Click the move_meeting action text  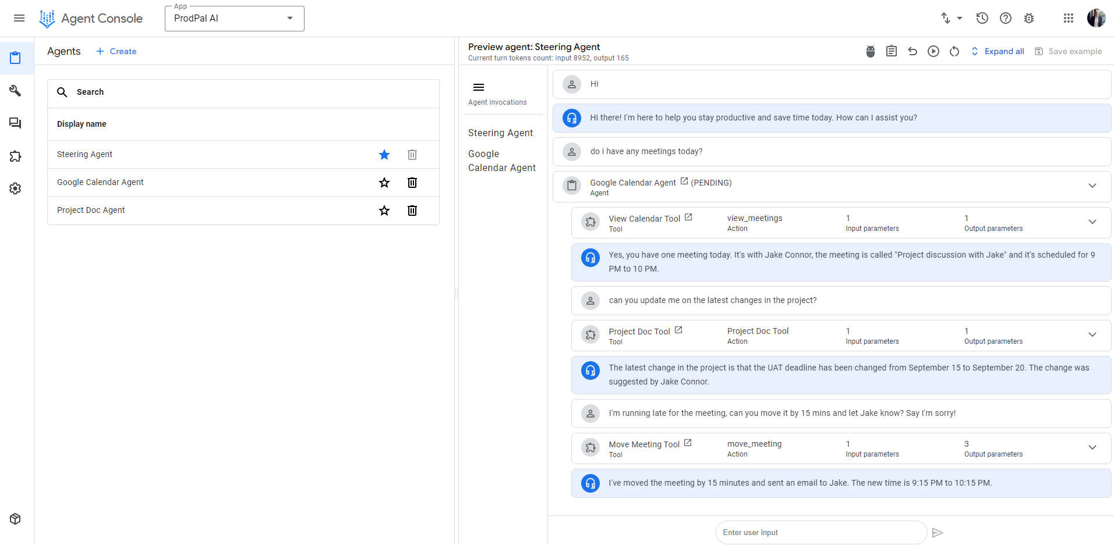coord(755,444)
